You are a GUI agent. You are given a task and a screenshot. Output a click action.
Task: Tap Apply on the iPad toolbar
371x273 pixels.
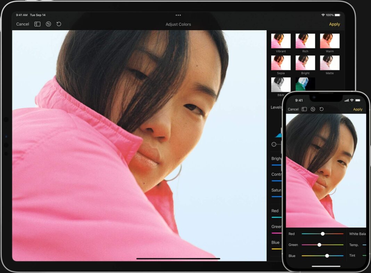[334, 24]
